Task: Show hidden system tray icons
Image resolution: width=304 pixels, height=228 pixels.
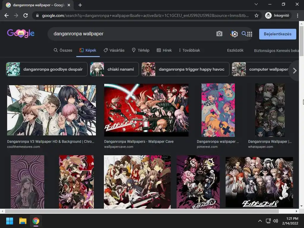Action: coord(260,221)
